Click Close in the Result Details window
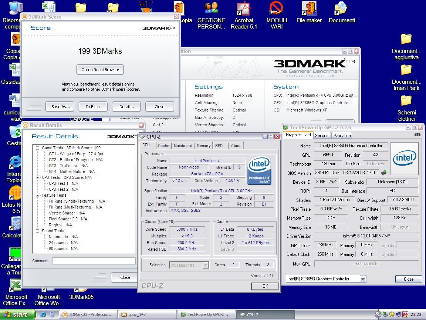 click(125, 277)
